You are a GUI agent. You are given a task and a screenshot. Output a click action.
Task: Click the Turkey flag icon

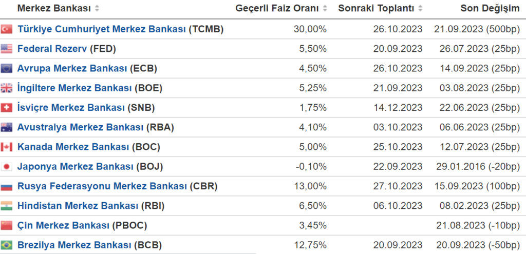7,29
